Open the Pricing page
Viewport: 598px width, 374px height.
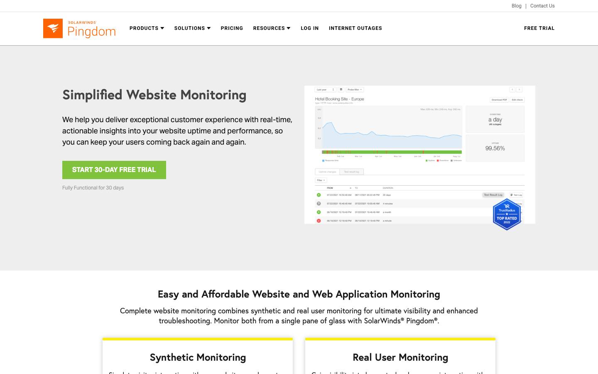coord(232,28)
